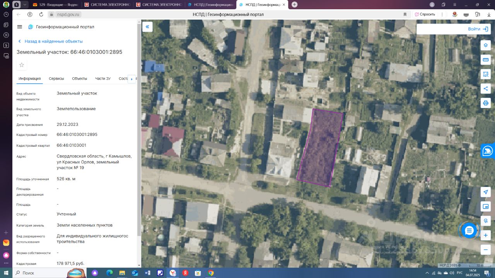495x278 pixels.
Task: Select the ruler measurement tool
Action: (x=486, y=59)
